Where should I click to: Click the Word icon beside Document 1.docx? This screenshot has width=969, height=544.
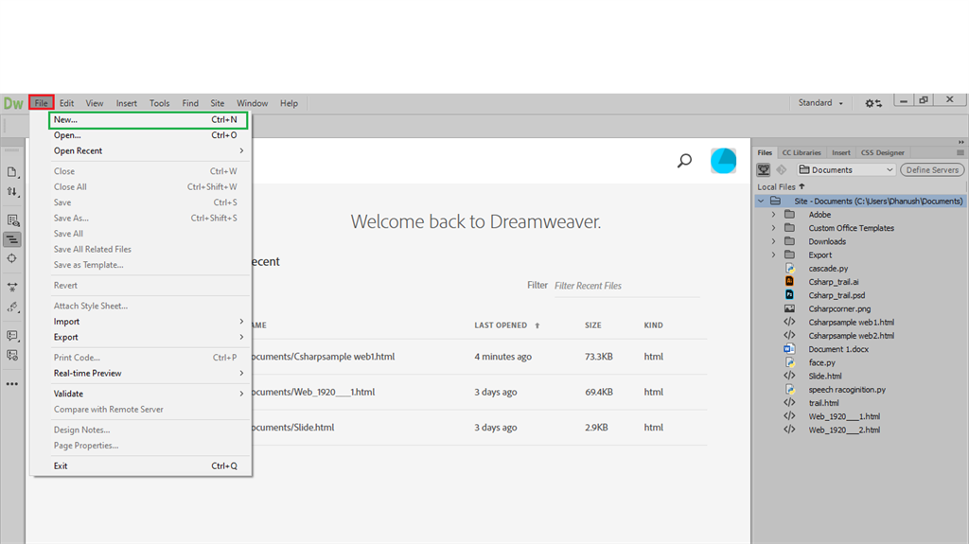tap(789, 349)
